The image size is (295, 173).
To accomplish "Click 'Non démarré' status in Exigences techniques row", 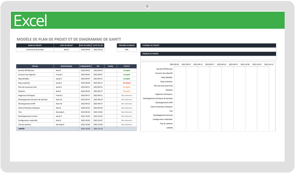I will (127, 95).
